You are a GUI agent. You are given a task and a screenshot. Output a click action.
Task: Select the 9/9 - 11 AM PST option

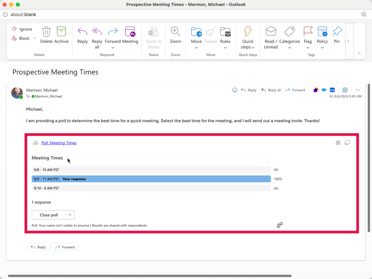tap(151, 179)
